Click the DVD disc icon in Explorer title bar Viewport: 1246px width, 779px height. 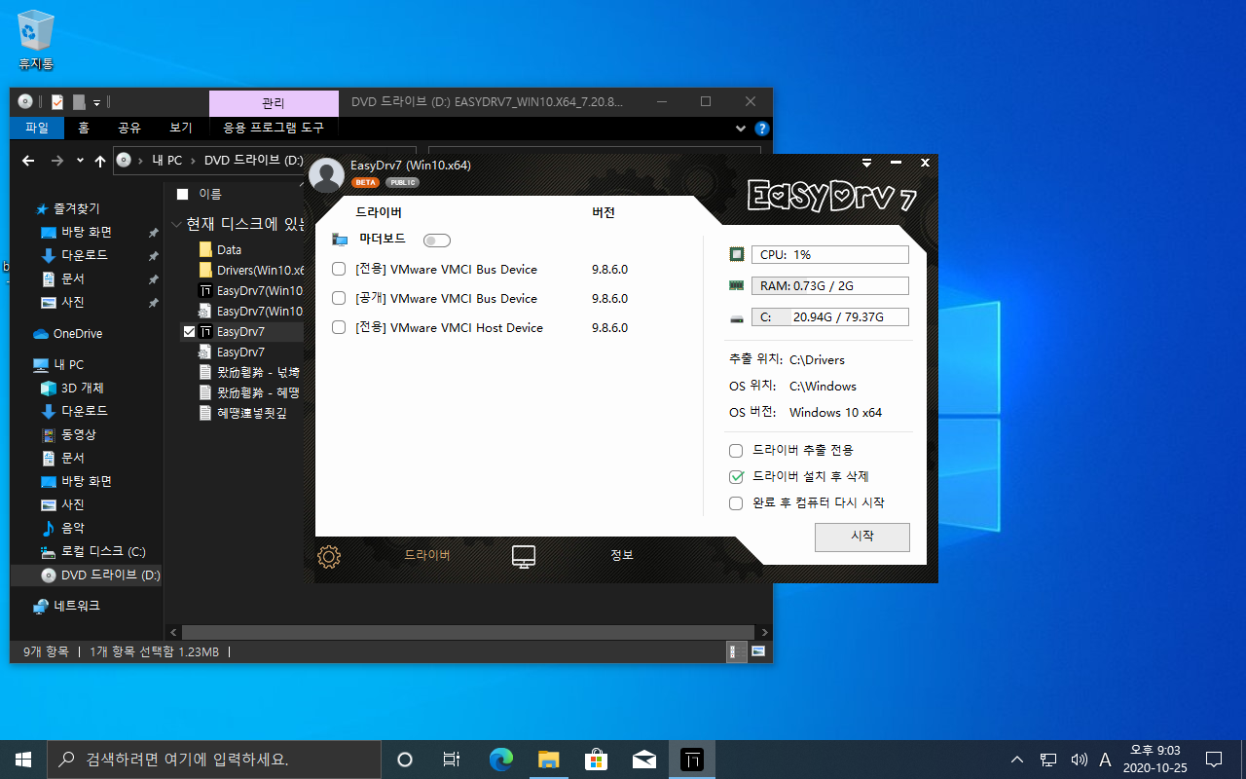25,101
